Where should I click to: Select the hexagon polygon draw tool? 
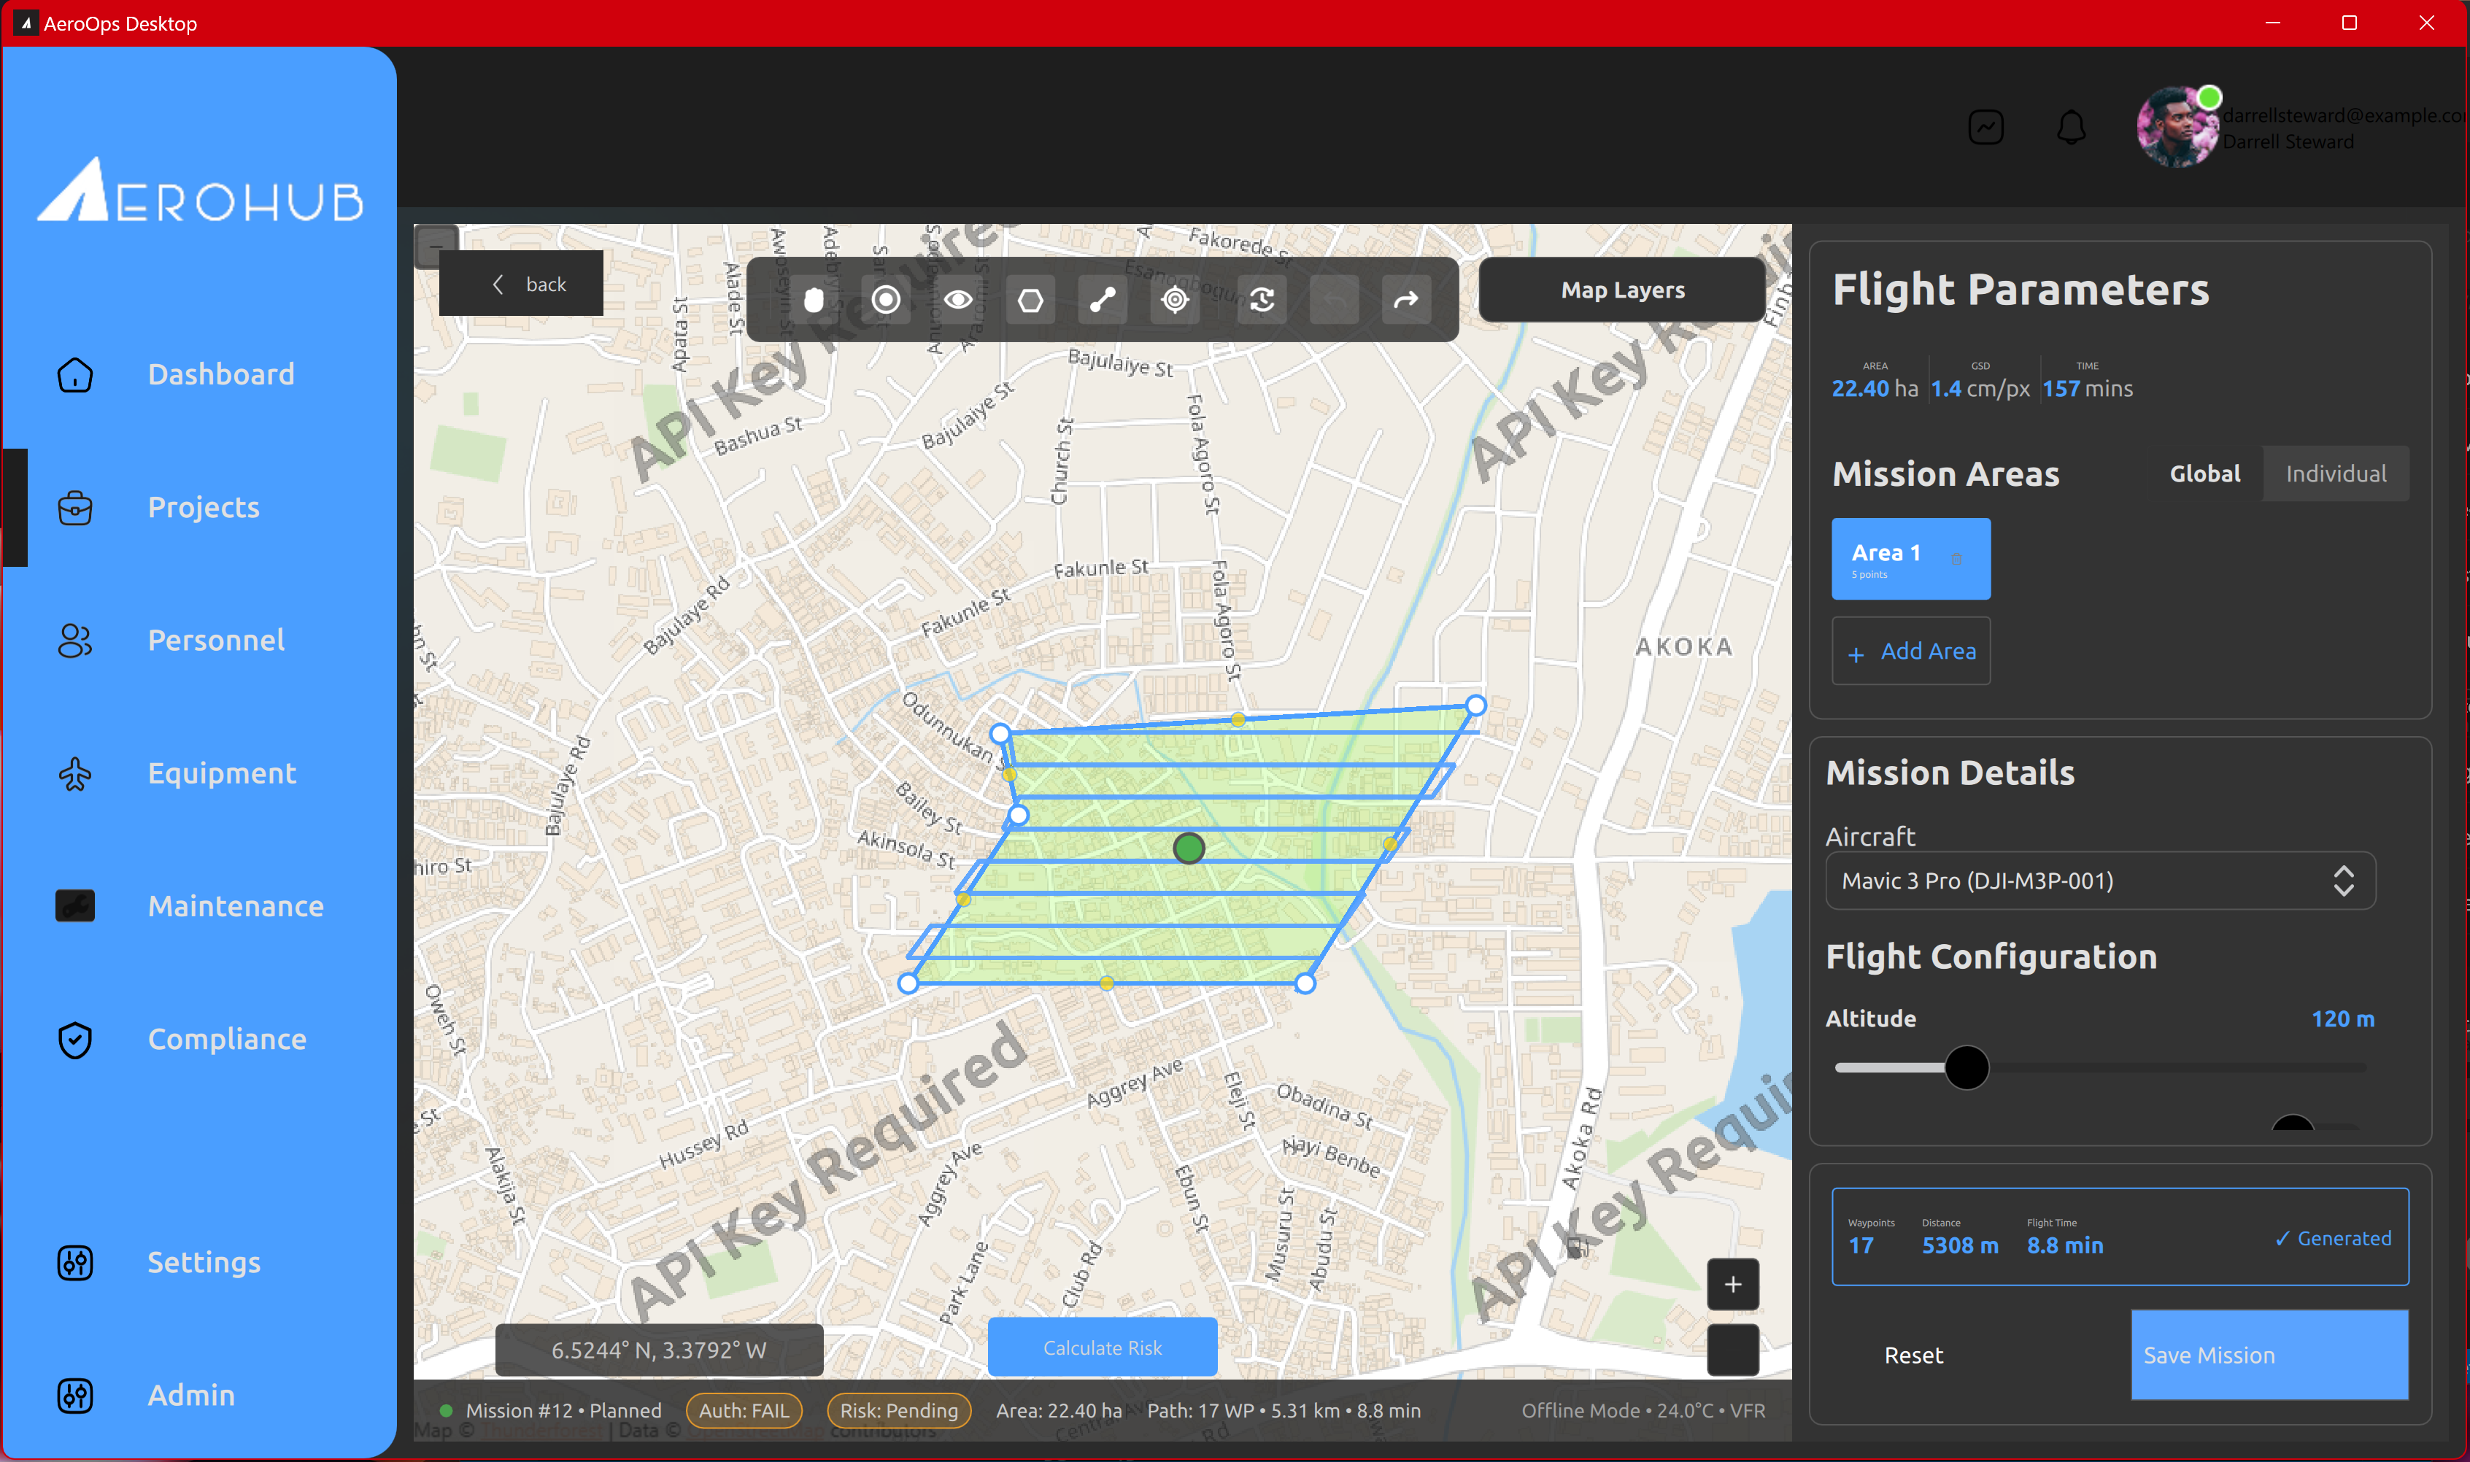(x=1030, y=300)
